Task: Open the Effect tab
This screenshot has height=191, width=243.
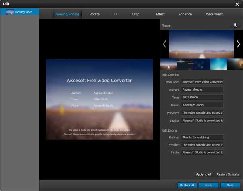Action: point(160,14)
